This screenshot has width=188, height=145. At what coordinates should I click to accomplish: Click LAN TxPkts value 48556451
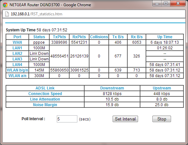[59, 56]
